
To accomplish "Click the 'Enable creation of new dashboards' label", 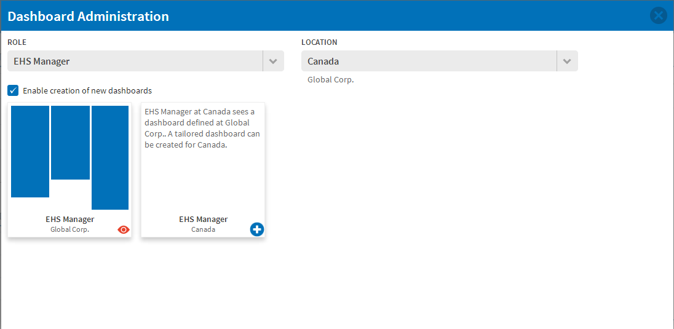I will 87,91.
